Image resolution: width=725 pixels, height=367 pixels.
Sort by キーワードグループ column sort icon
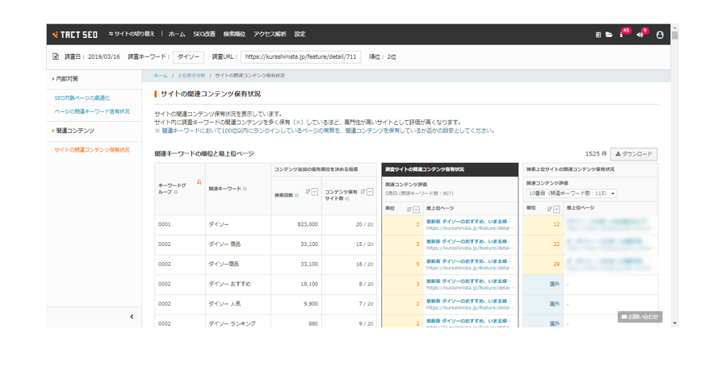tap(199, 183)
